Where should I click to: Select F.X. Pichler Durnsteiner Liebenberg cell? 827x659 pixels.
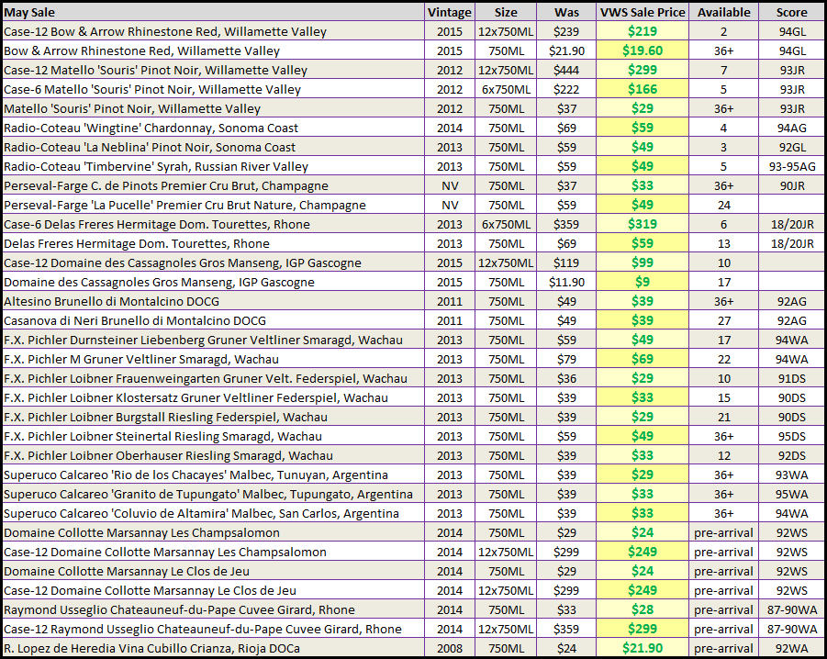pyautogui.click(x=213, y=340)
